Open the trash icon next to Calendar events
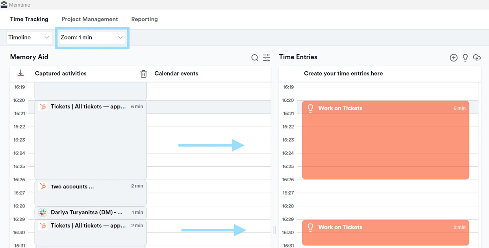Viewport: 489px width, 248px height. pos(144,73)
